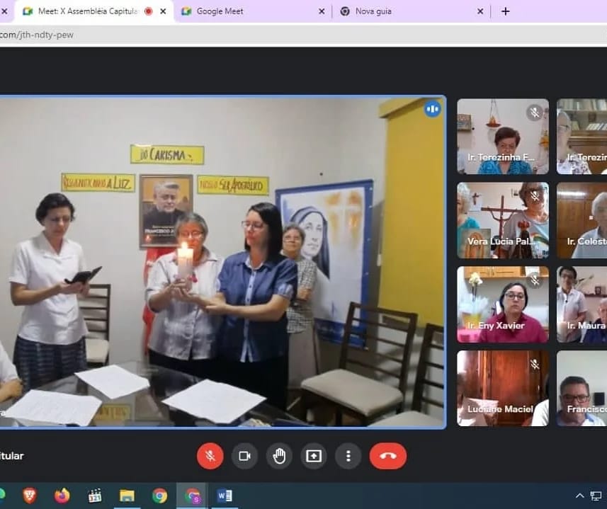Open File Explorer from the taskbar

tap(127, 496)
